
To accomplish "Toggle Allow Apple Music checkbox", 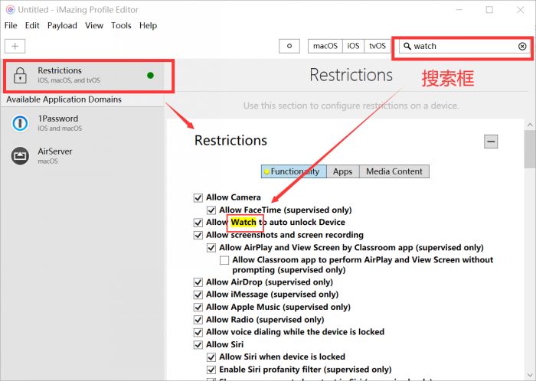I will pyautogui.click(x=198, y=307).
